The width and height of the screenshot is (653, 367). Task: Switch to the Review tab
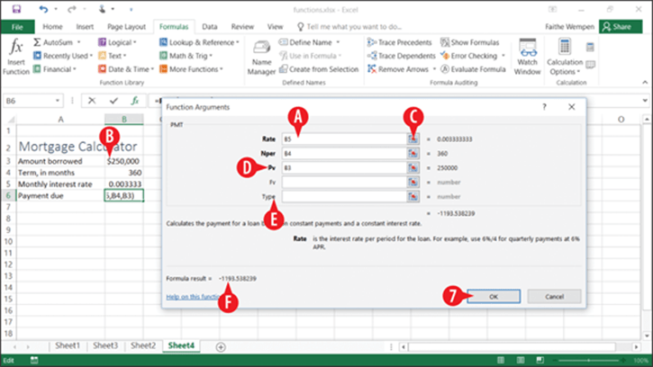[x=242, y=27]
